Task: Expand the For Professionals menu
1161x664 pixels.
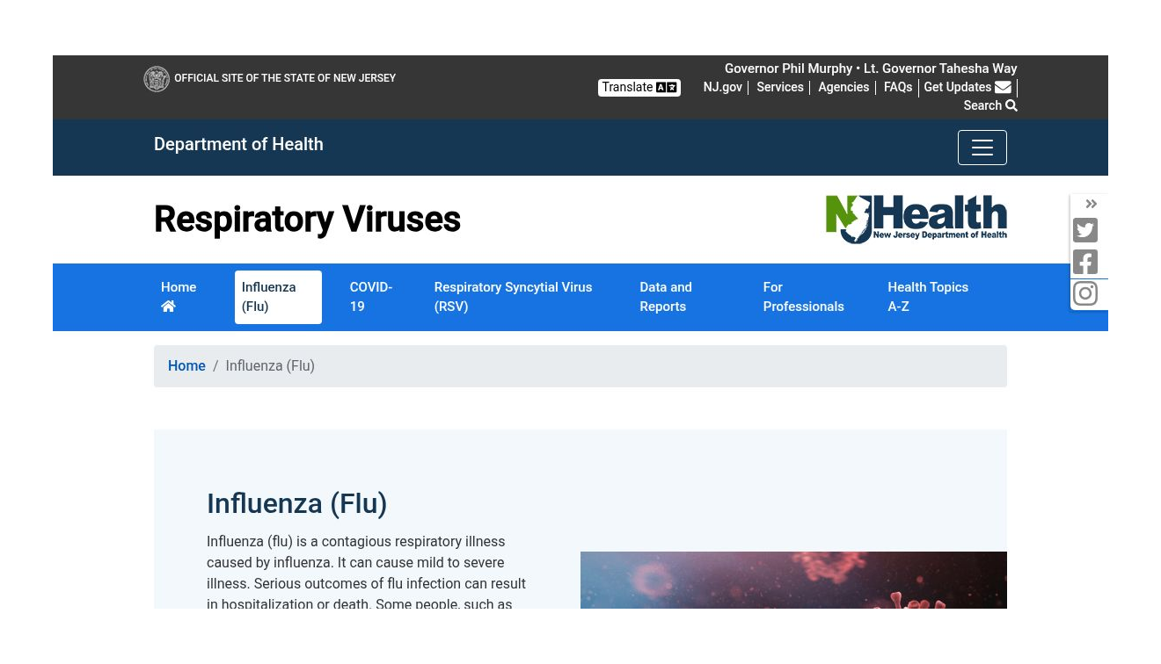Action: point(803,297)
